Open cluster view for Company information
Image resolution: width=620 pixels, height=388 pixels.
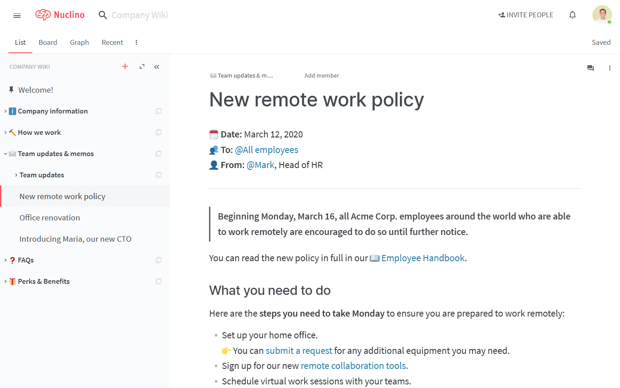pos(158,111)
